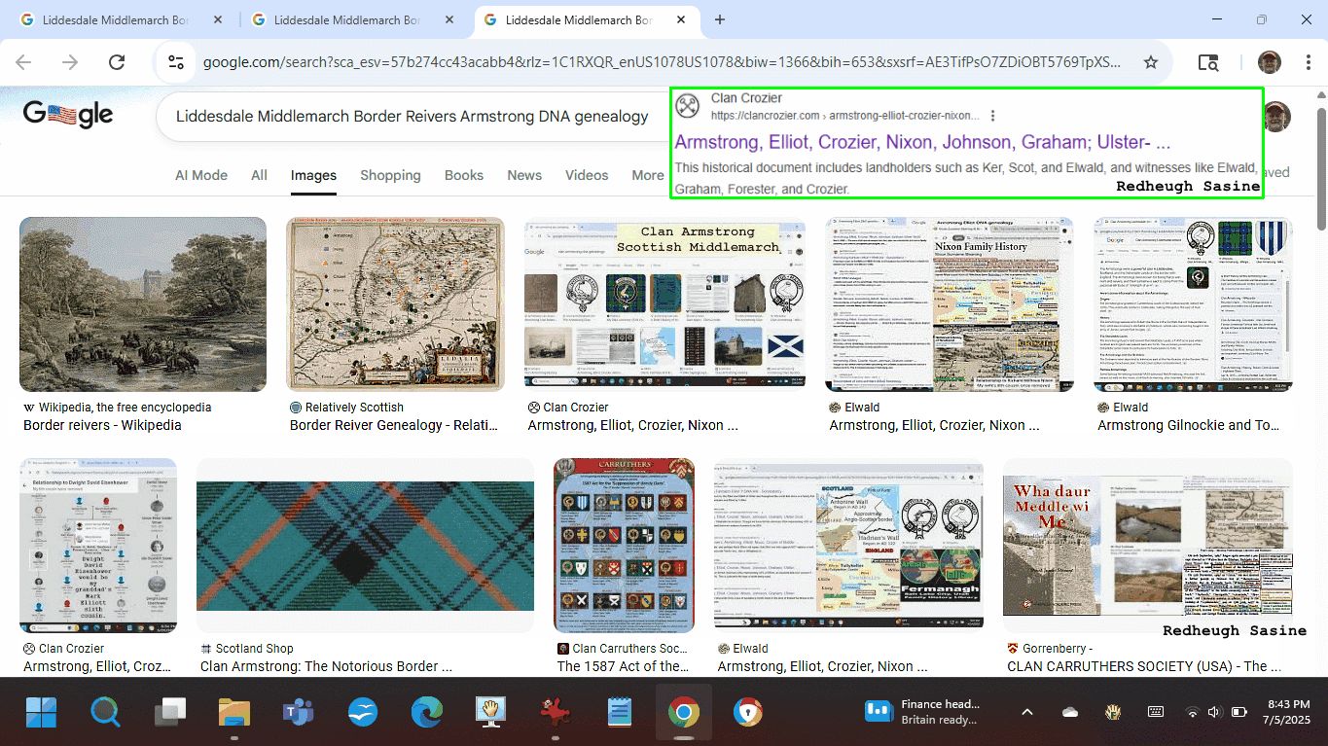
Task: Click the Scotland Shop source label
Action: tap(255, 649)
